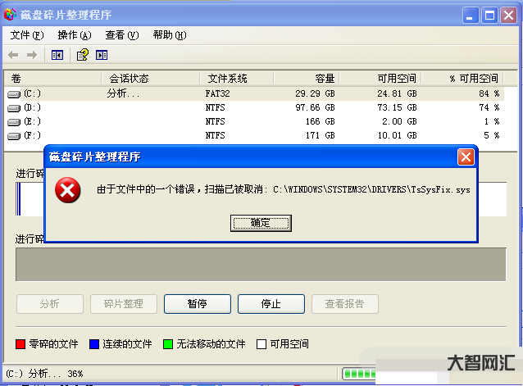Open the 操作(A) menu
Image resolution: width=523 pixels, height=386 pixels.
pyautogui.click(x=74, y=35)
